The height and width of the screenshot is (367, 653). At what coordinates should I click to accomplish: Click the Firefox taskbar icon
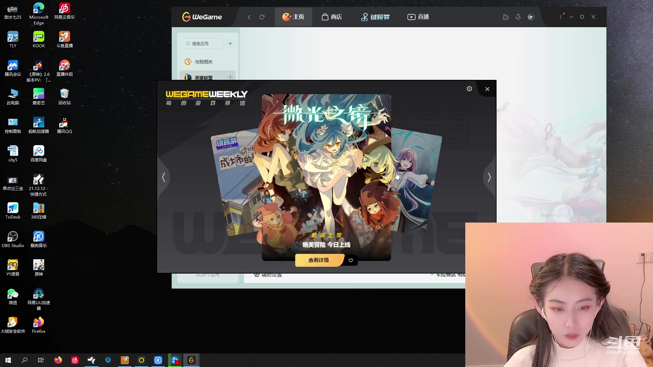[x=58, y=360]
